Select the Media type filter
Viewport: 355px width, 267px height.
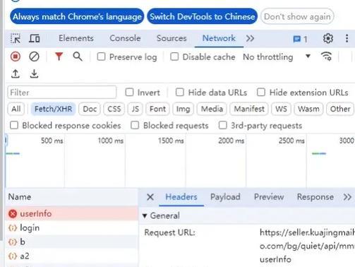[x=212, y=109]
